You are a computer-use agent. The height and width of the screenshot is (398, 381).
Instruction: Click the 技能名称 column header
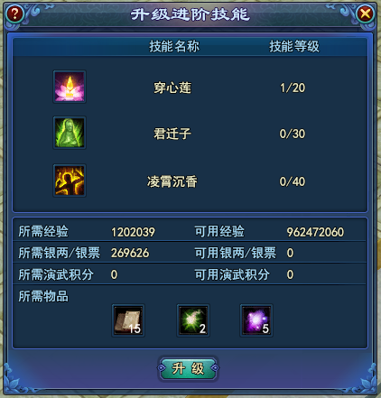coord(174,46)
